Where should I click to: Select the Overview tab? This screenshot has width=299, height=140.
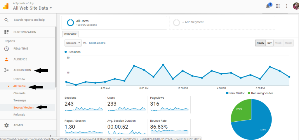coord(70,34)
